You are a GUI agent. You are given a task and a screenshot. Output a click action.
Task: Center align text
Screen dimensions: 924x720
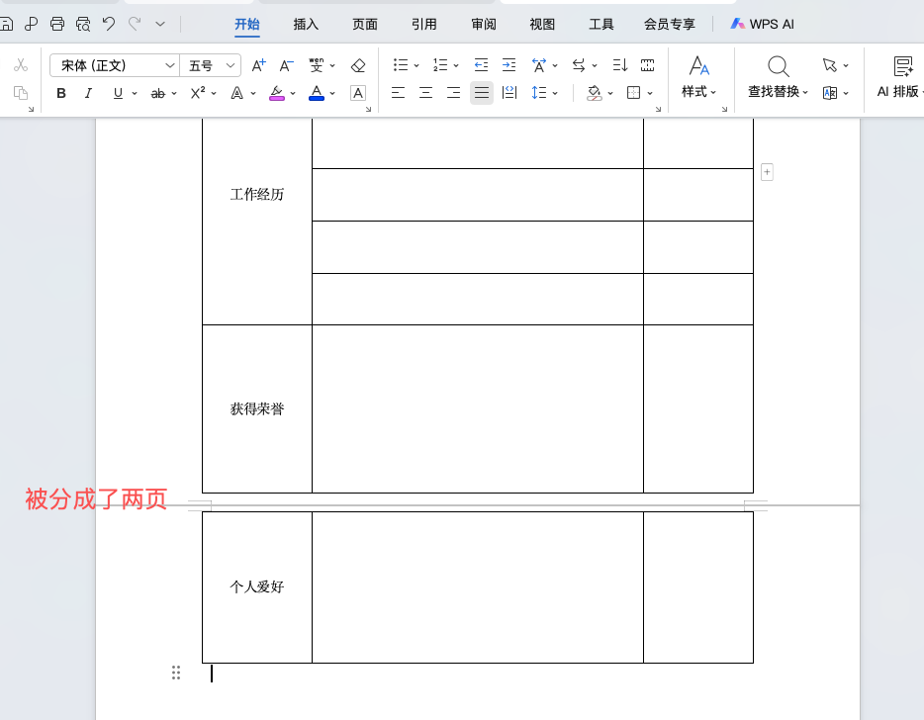pyautogui.click(x=426, y=93)
